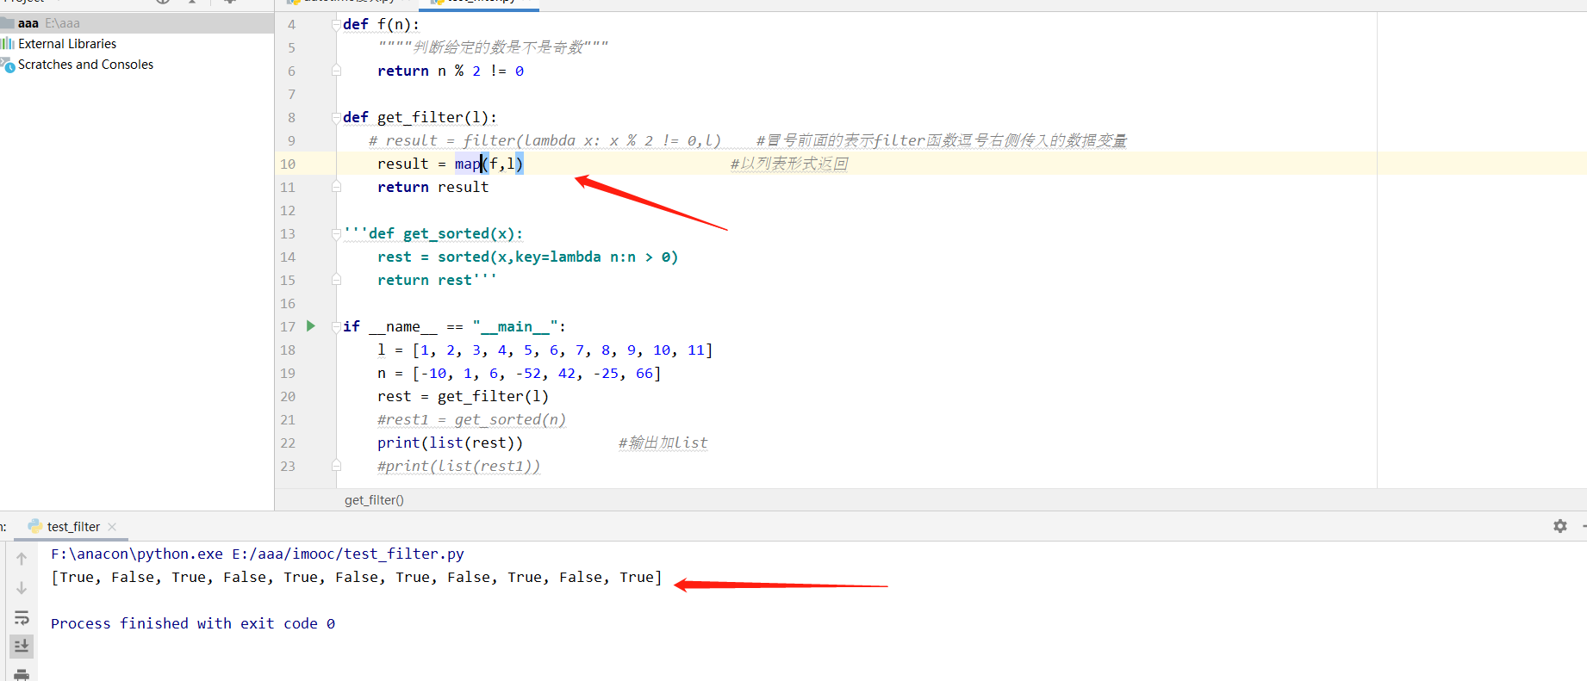Click list 'l = [1, 2, 3, ...]' on line 18

(x=545, y=350)
